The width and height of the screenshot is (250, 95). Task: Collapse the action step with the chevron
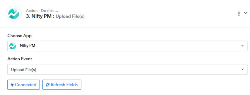(245, 13)
